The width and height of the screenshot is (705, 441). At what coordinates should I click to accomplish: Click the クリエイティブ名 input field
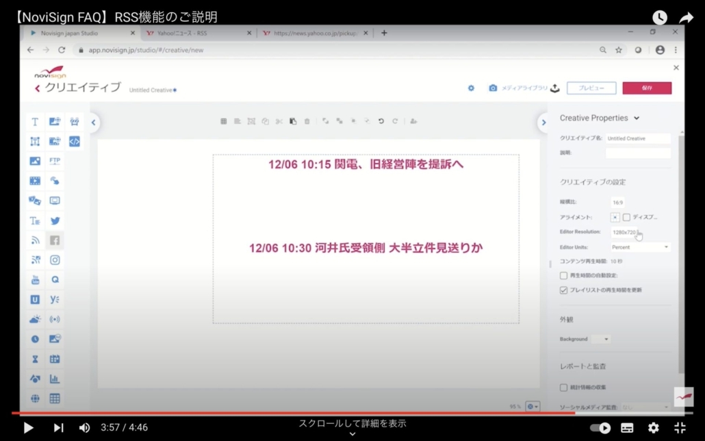point(638,138)
